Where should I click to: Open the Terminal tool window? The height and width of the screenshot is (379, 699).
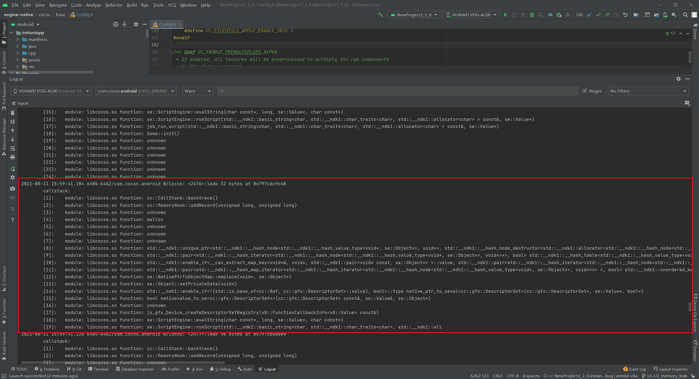[99, 369]
